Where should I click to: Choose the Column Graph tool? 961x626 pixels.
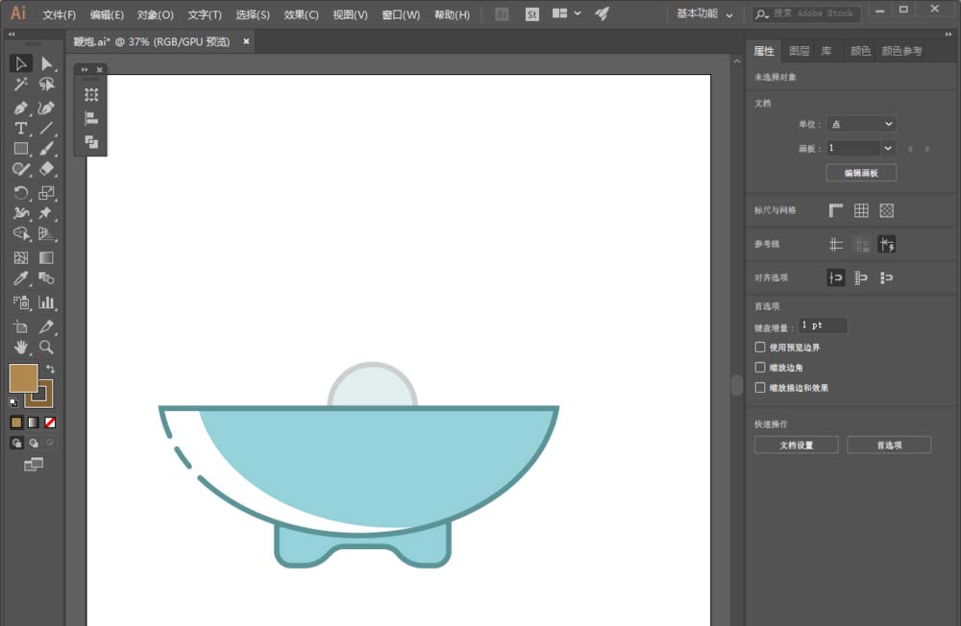point(46,302)
